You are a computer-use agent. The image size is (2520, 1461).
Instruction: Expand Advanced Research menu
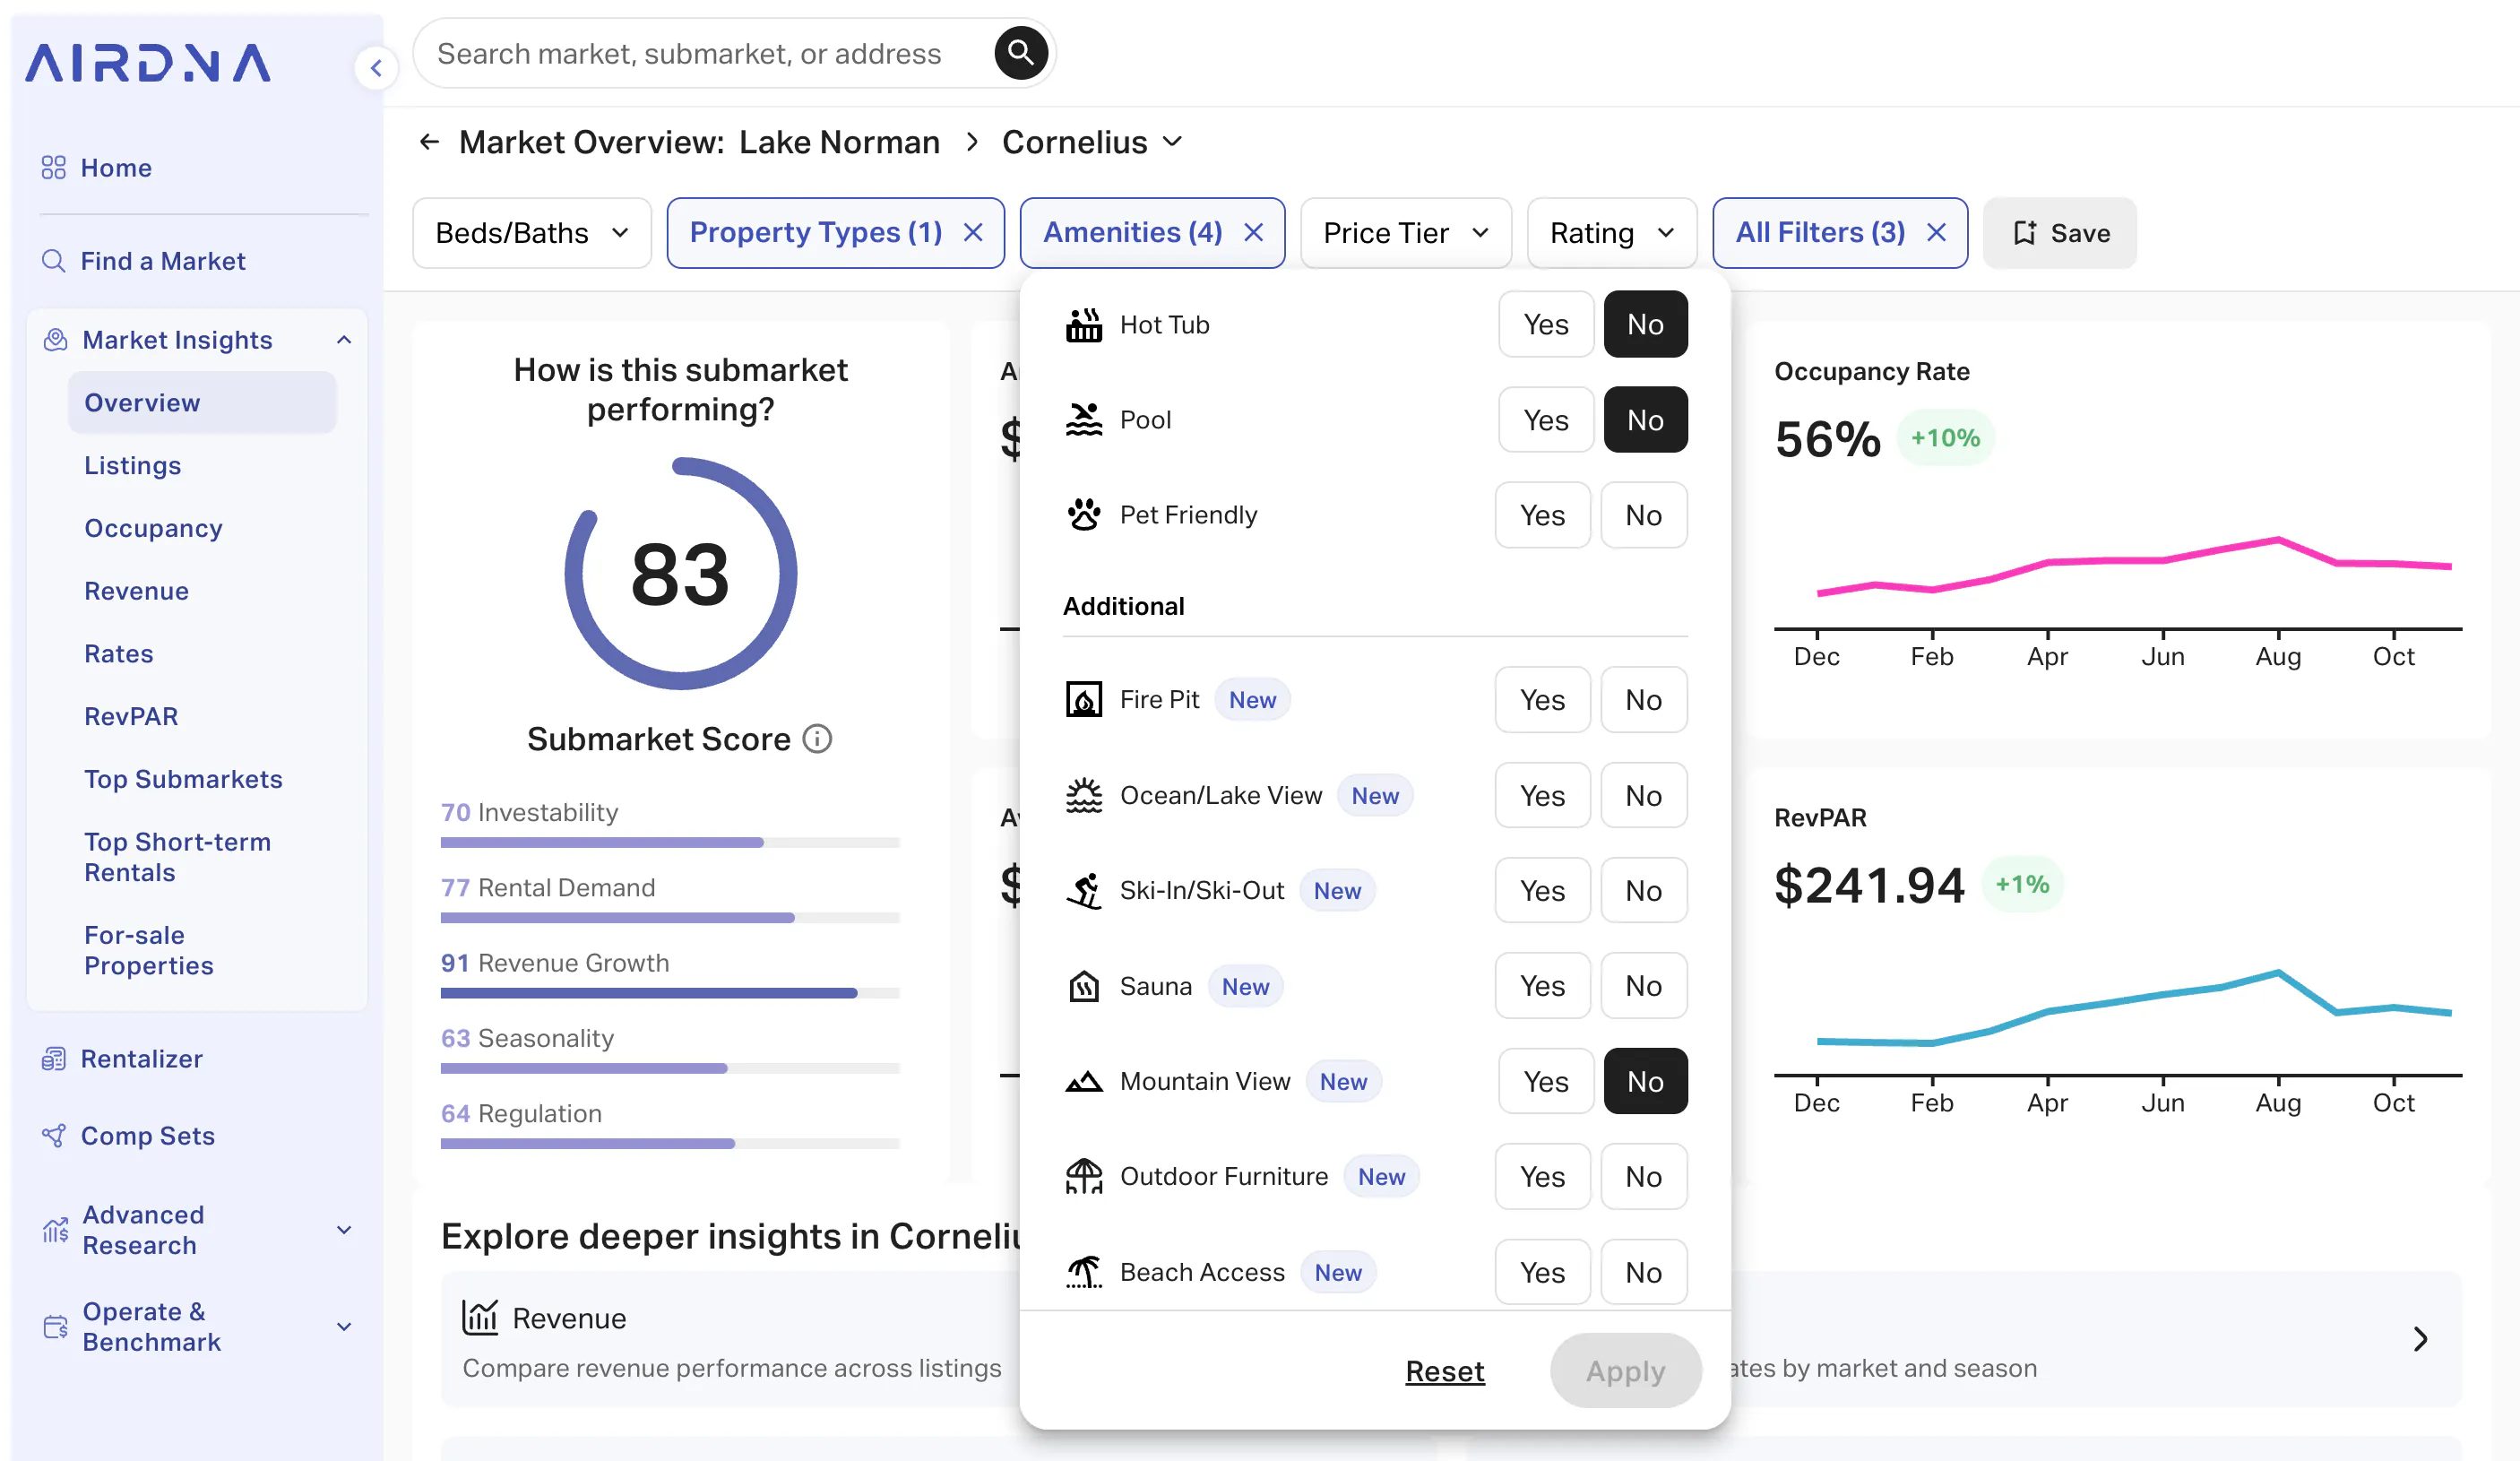[x=344, y=1230]
